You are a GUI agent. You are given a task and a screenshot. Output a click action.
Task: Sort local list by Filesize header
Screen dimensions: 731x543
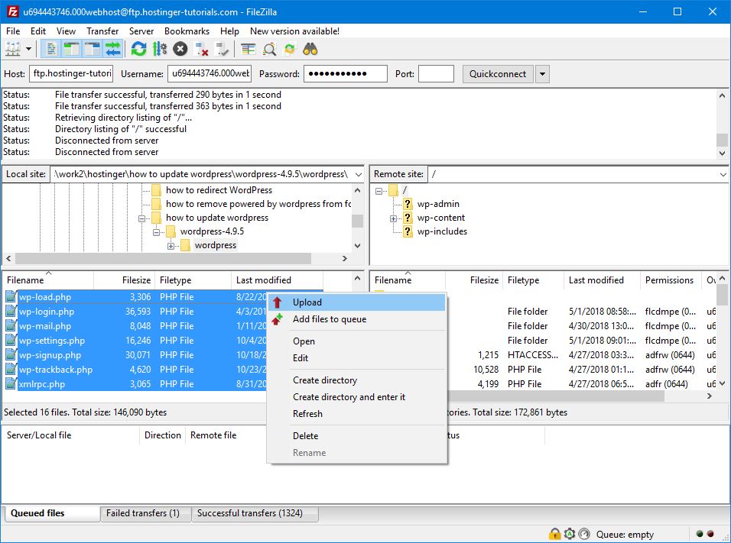[125, 280]
